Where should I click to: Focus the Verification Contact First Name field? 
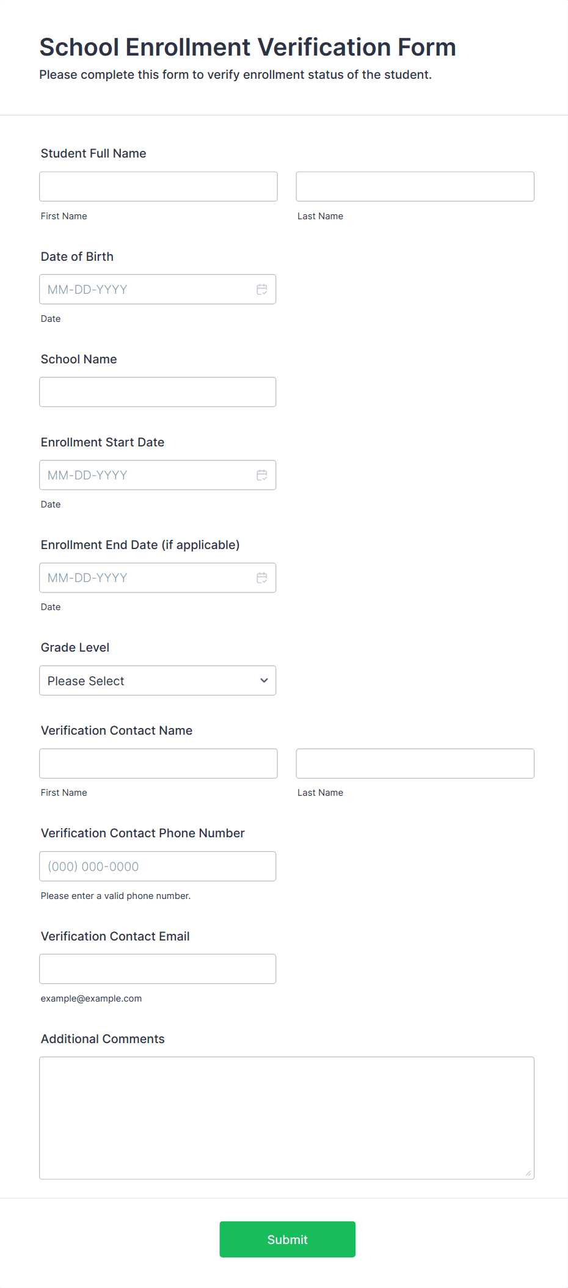coord(158,763)
